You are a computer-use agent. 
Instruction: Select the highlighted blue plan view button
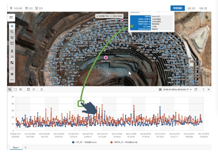tap(178, 8)
